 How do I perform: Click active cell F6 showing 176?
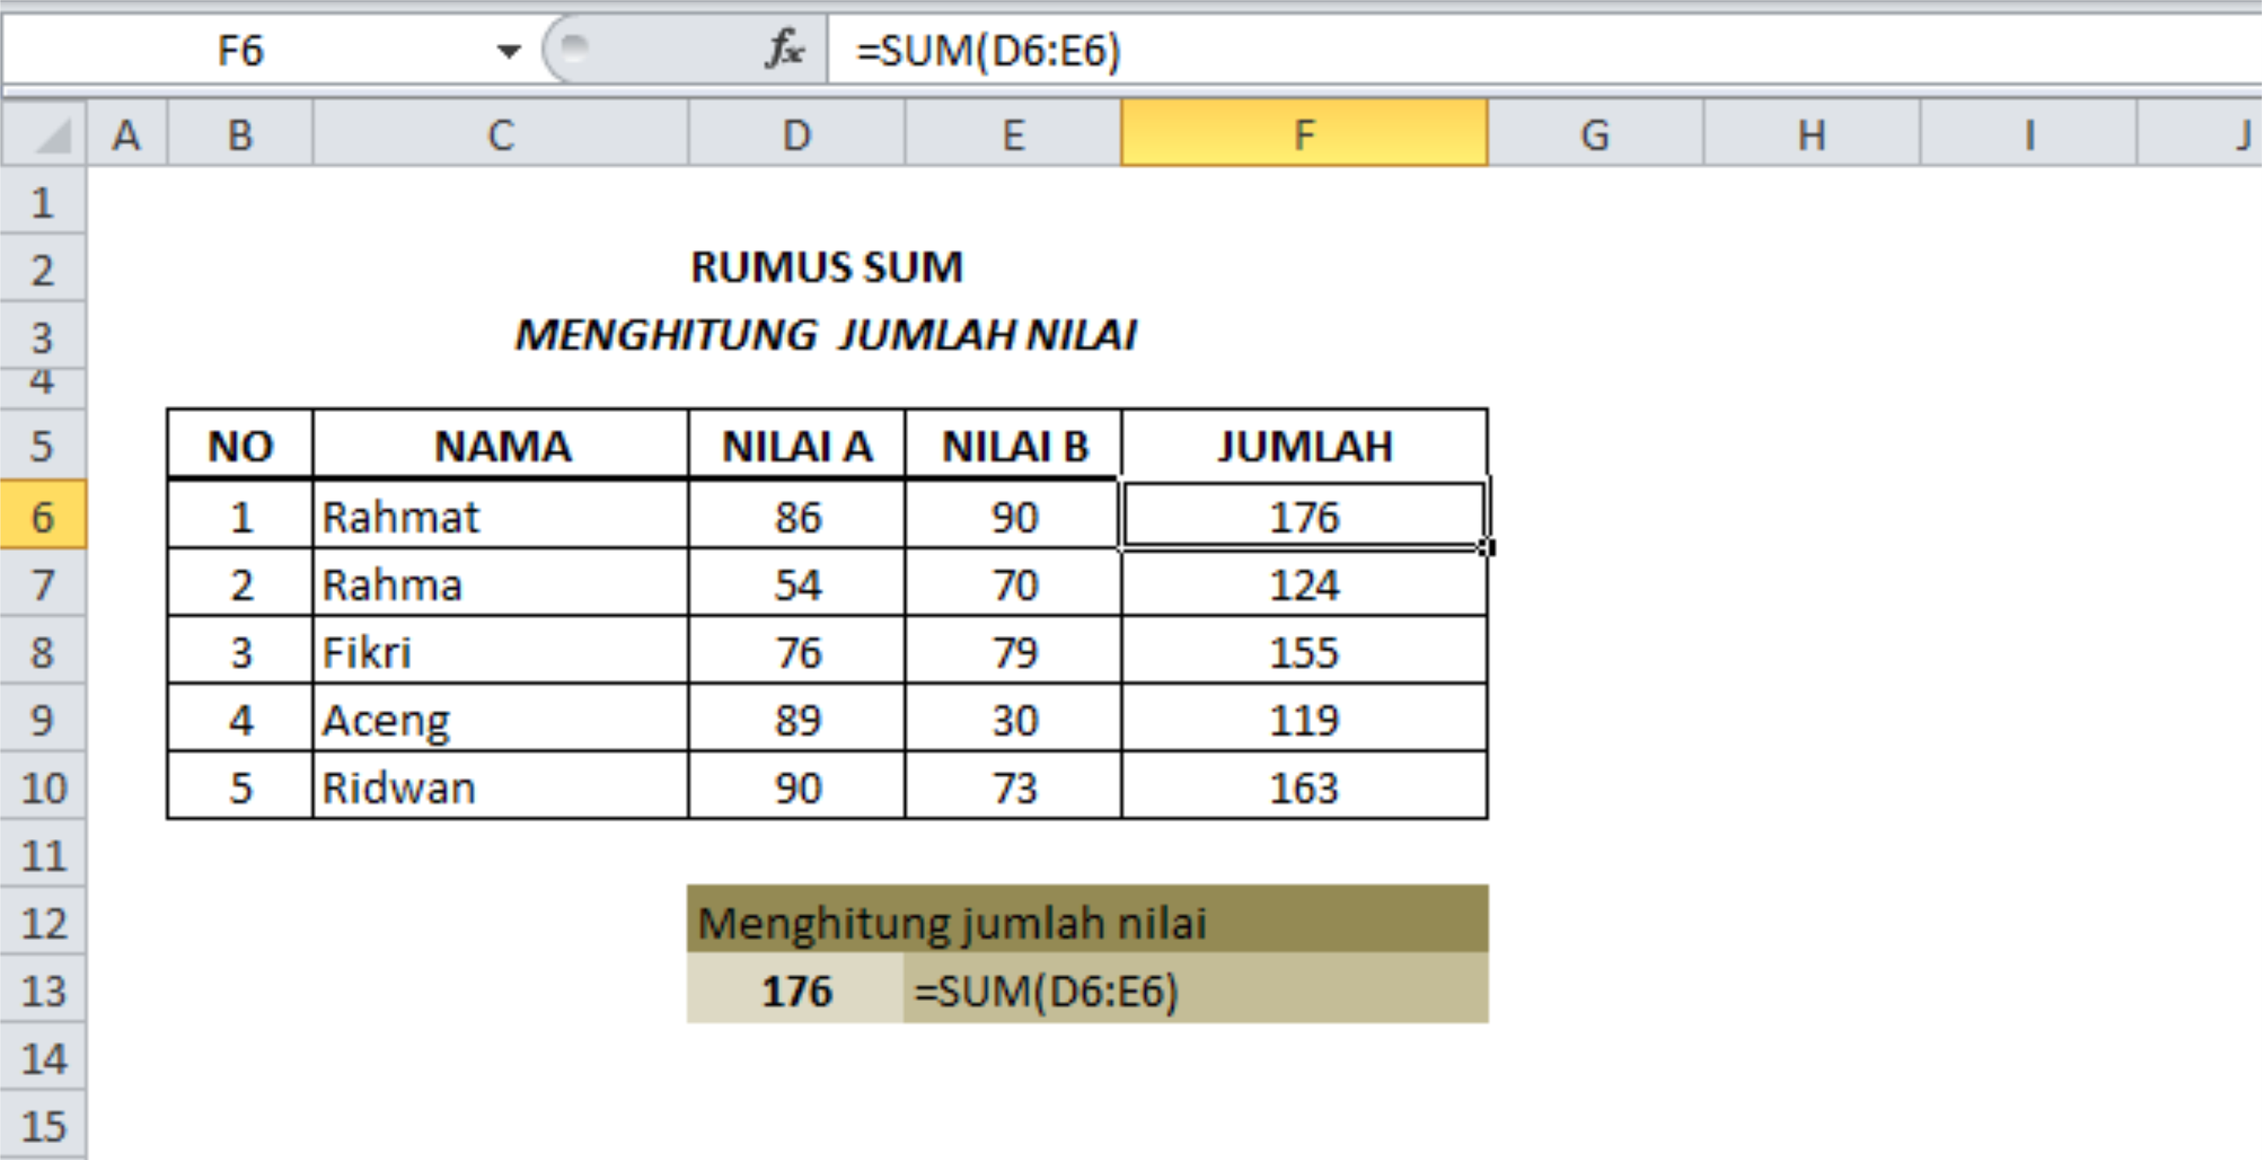point(1305,516)
